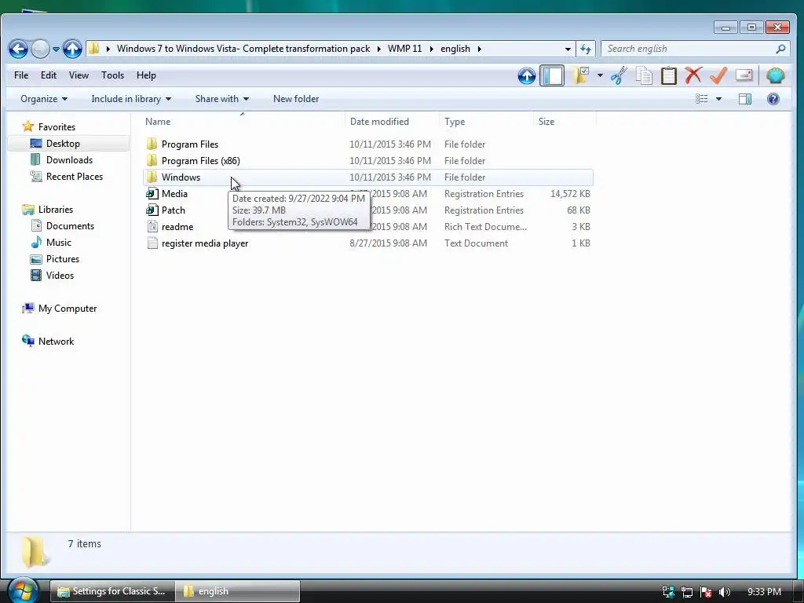Open the File menu
The width and height of the screenshot is (804, 603).
coord(21,75)
